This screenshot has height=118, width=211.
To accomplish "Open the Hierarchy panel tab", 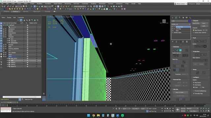I will 179,18.
